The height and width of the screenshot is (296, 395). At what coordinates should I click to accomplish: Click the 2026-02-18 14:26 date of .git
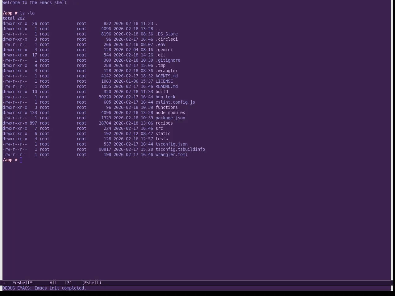pos(133,55)
